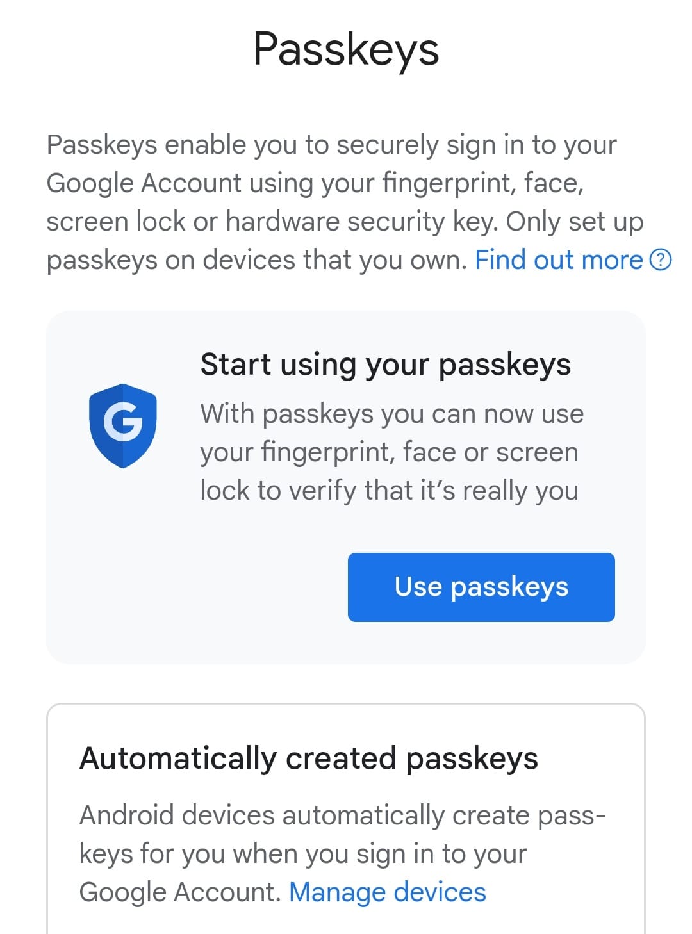Select the Start using your passkeys card
Viewport: 692px width, 934px height.
click(x=346, y=486)
